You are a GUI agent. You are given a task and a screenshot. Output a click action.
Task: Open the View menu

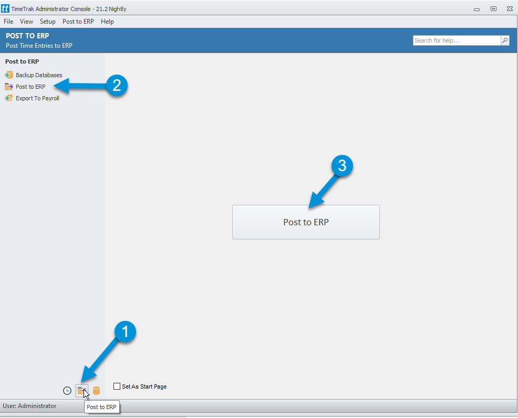pos(26,22)
